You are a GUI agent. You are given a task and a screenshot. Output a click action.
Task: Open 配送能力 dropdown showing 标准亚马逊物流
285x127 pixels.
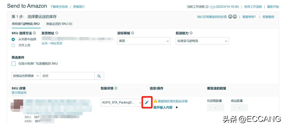tap(202, 41)
